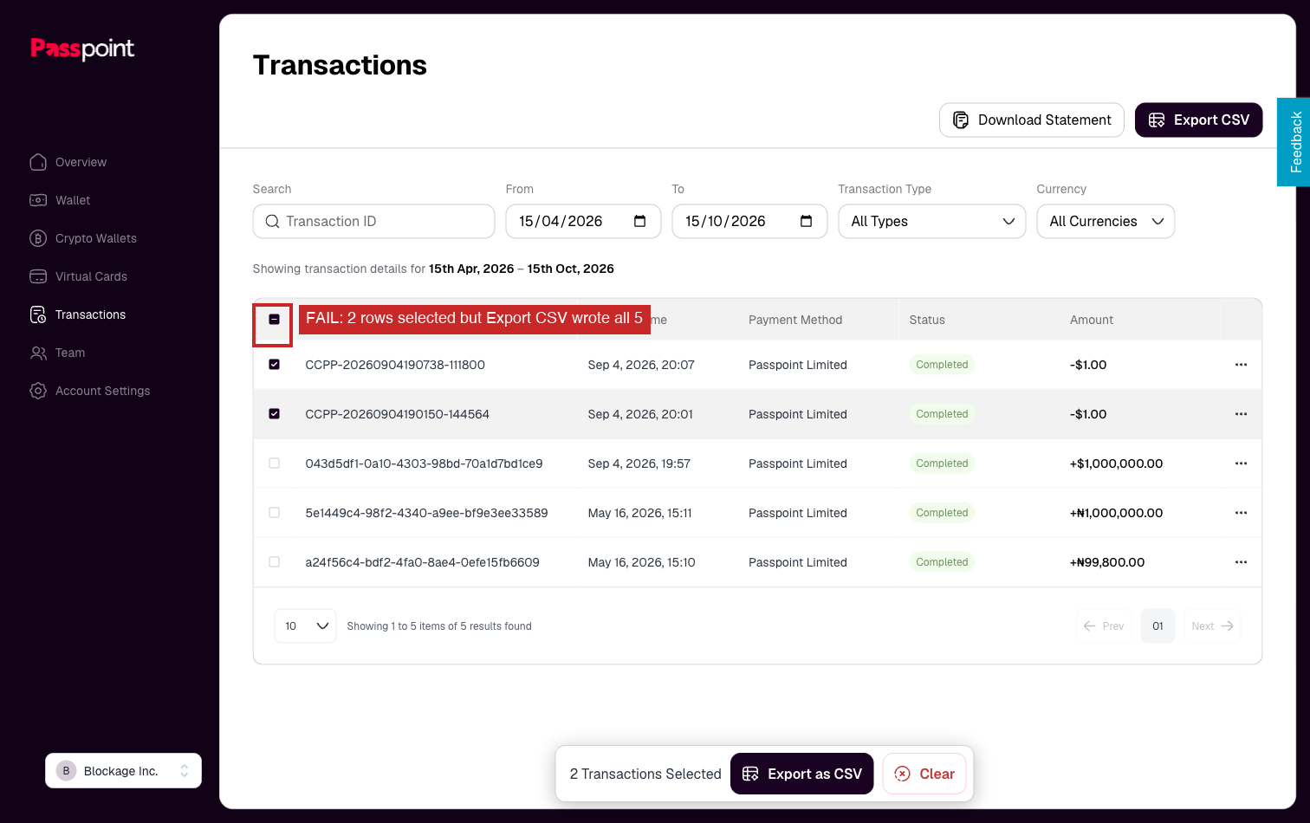1310x823 pixels.
Task: Switch the Blockage Inc. account selector
Action: tap(123, 770)
